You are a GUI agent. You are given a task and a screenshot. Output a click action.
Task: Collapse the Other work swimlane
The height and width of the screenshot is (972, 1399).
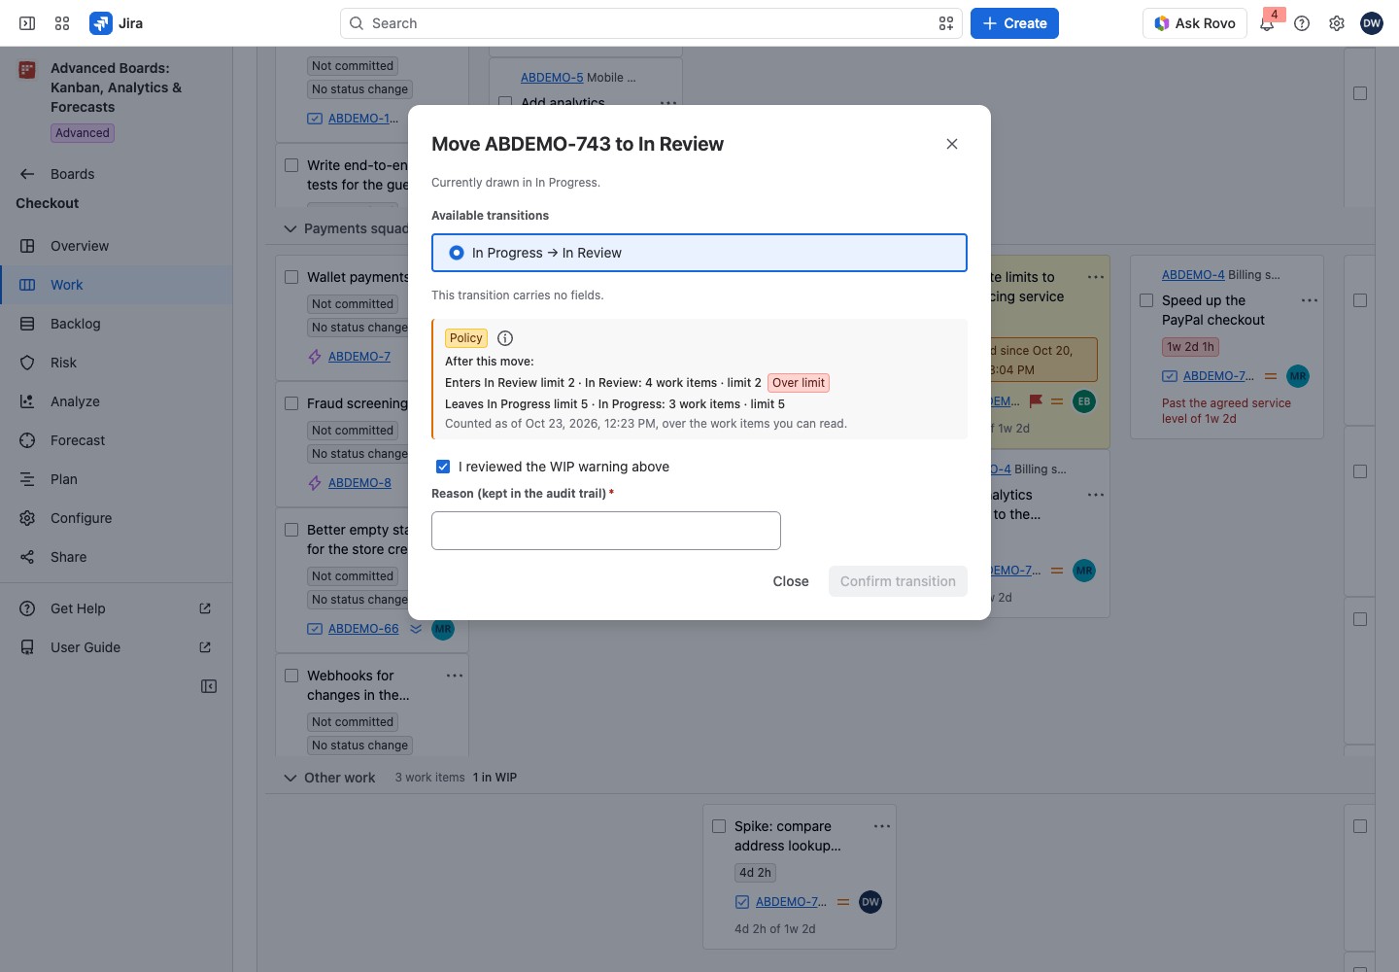tap(290, 778)
